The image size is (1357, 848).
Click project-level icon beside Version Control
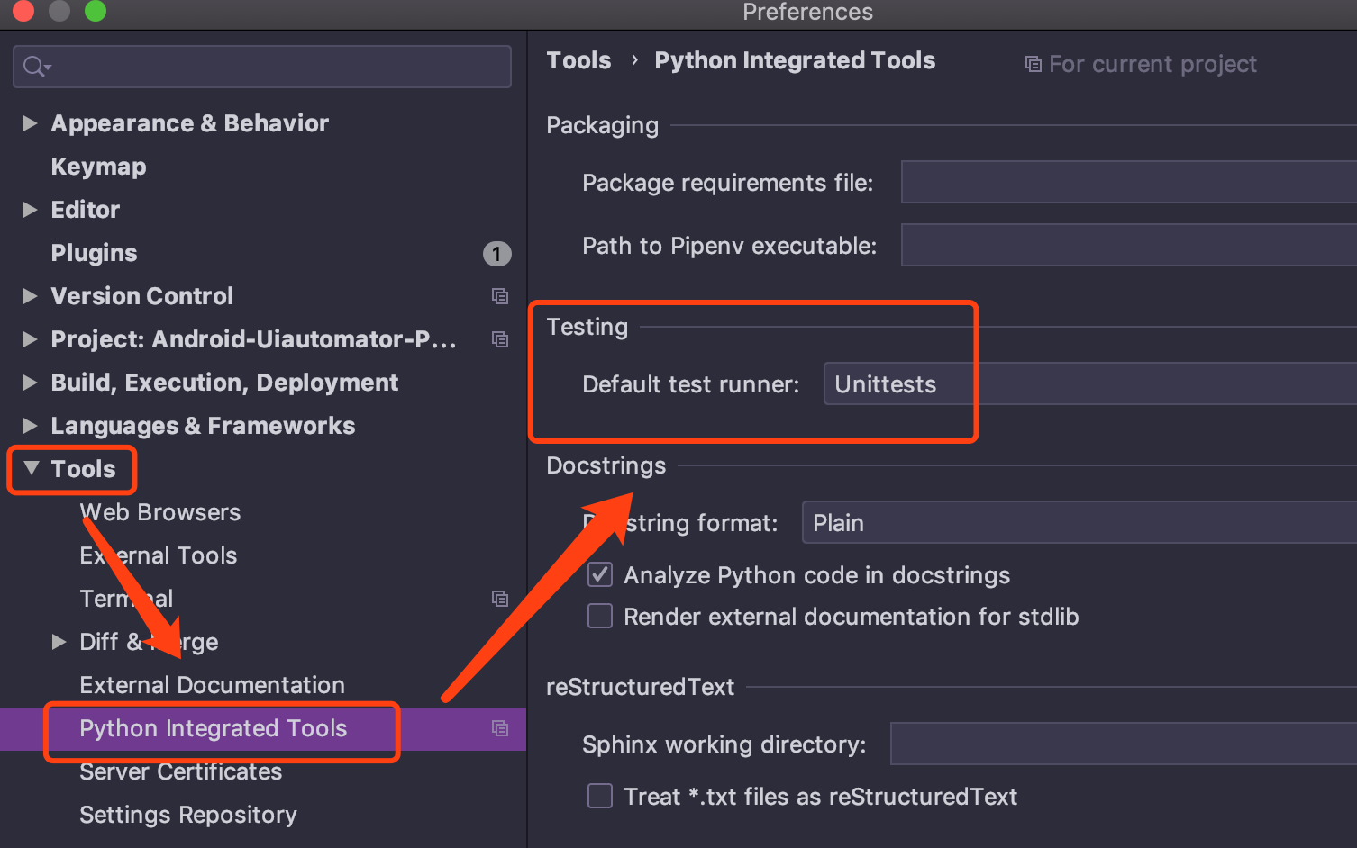500,296
